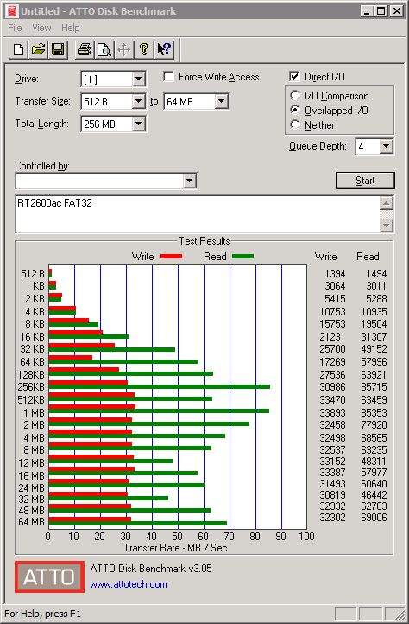Click the ATTO Disk Benchmark title bar icon

pyautogui.click(x=13, y=11)
